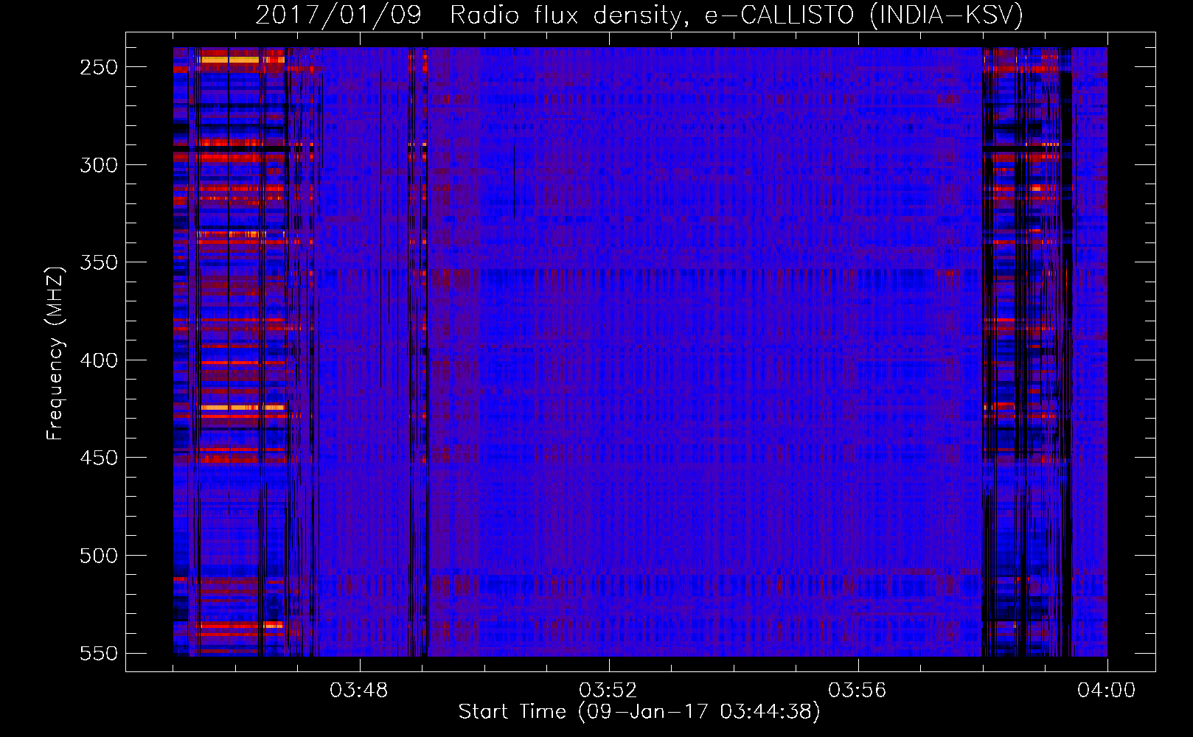
Task: Click the 500 frequency tick label
Action: pos(99,556)
